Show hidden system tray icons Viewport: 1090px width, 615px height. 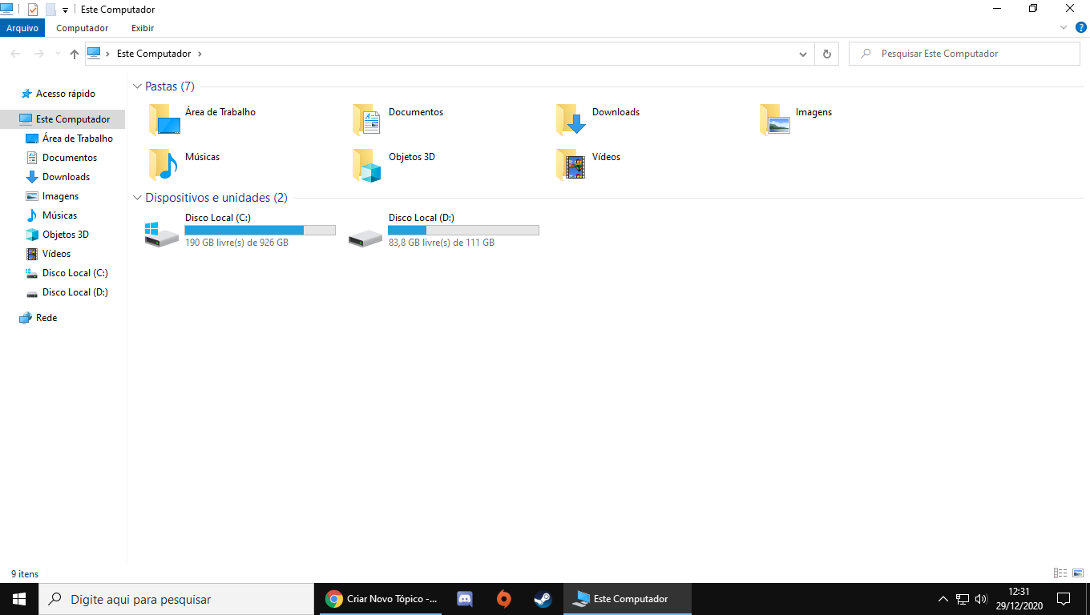pyautogui.click(x=943, y=599)
